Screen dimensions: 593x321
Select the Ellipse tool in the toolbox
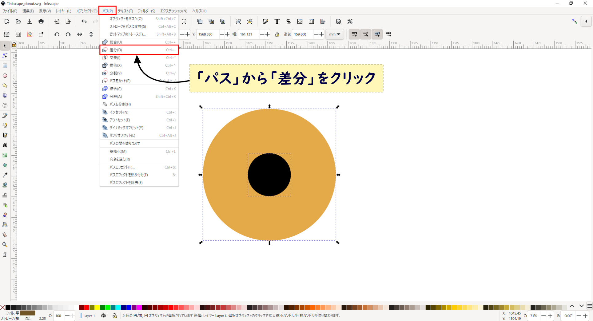pos(5,76)
